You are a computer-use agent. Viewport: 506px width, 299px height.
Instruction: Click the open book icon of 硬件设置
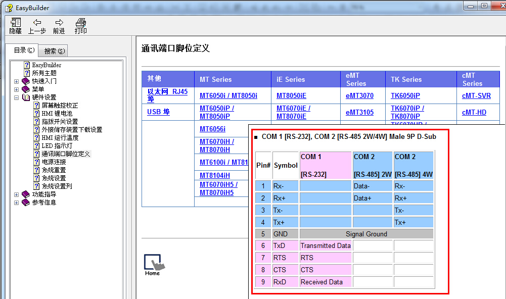[26, 97]
